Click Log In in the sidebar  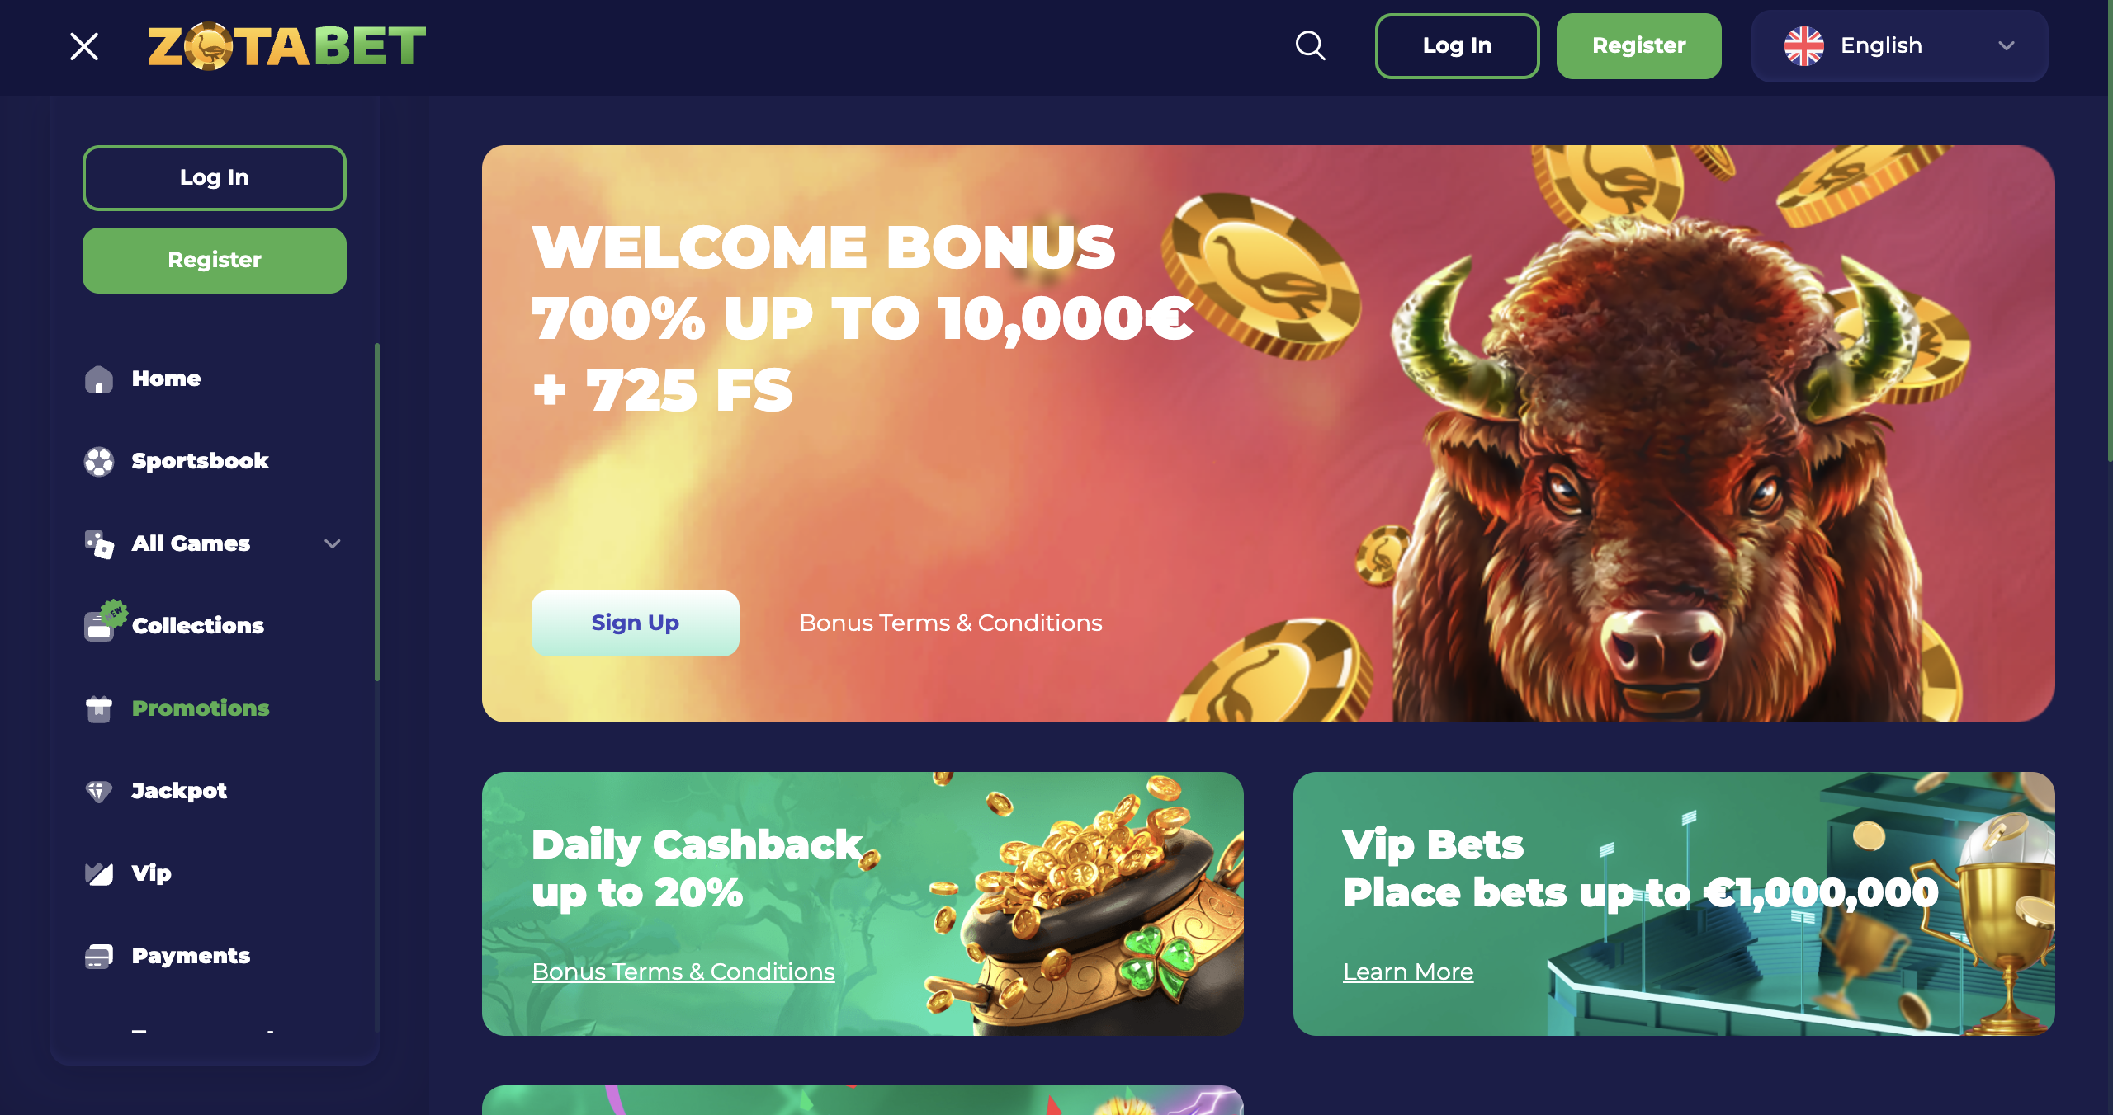coord(215,178)
